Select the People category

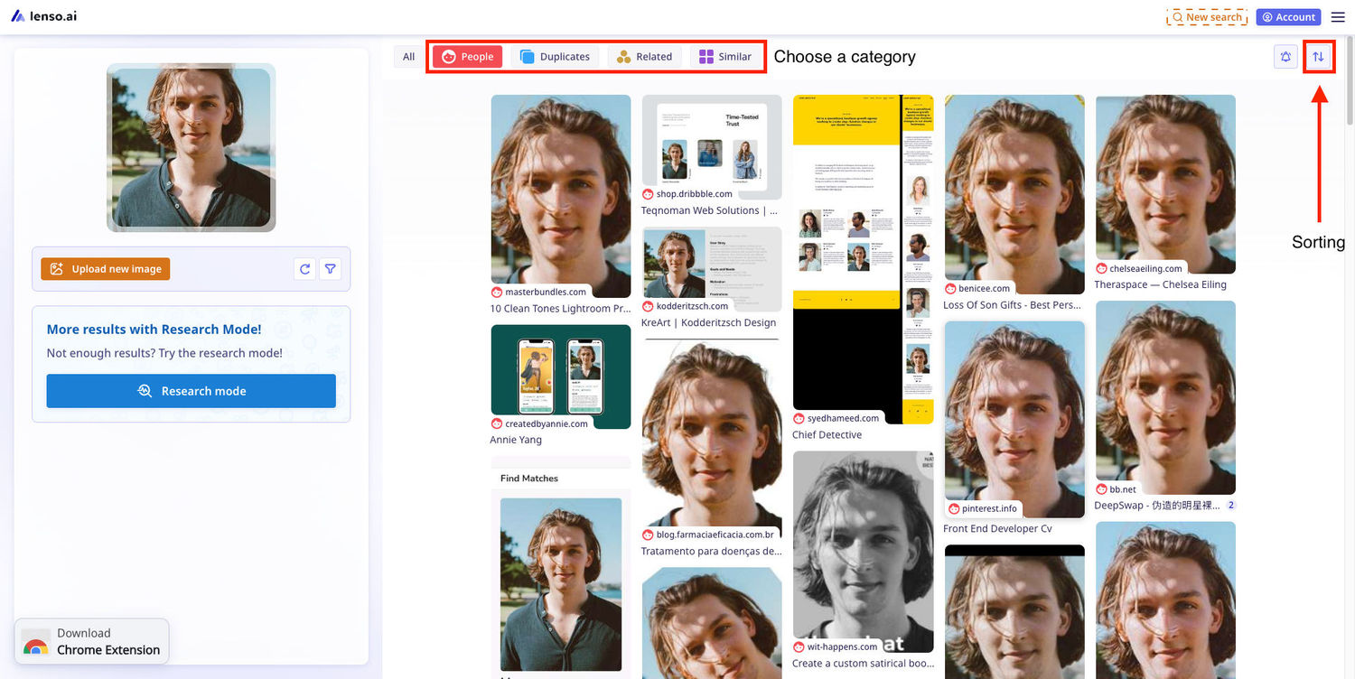(468, 57)
